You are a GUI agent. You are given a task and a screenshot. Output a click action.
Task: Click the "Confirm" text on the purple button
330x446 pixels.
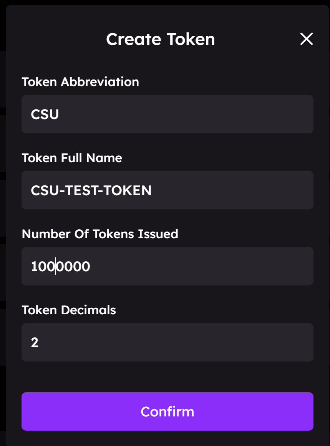coord(167,411)
